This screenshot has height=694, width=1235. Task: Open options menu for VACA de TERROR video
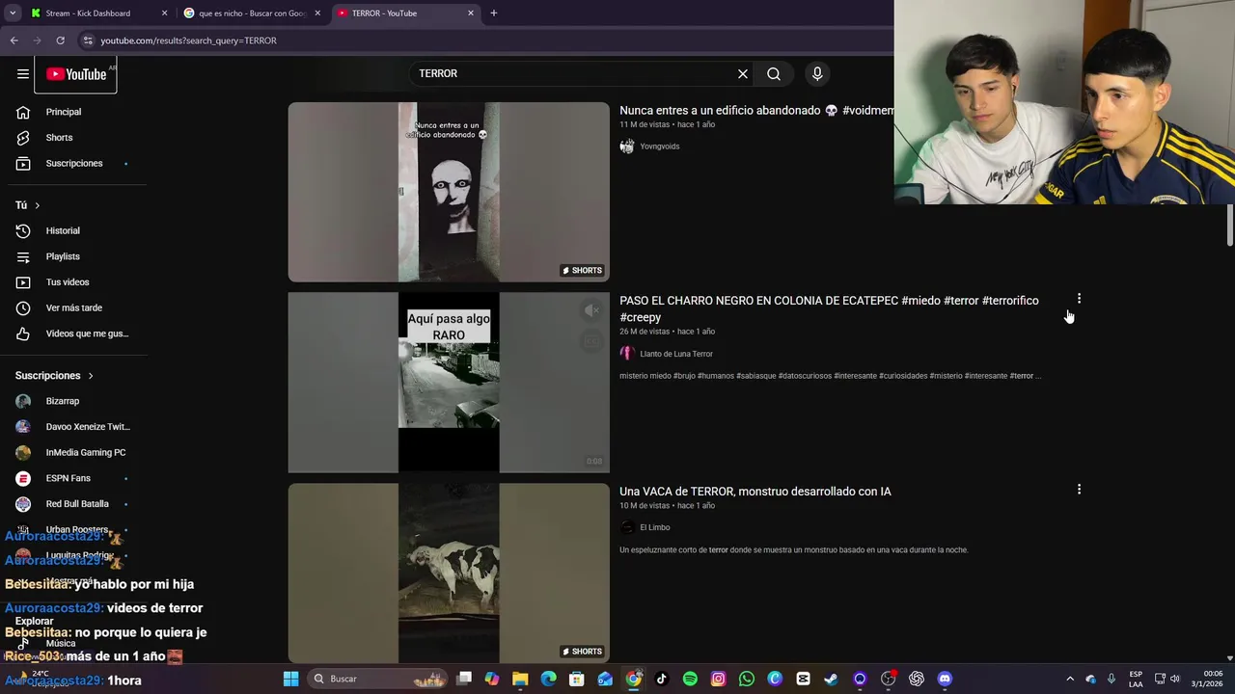[1079, 490]
